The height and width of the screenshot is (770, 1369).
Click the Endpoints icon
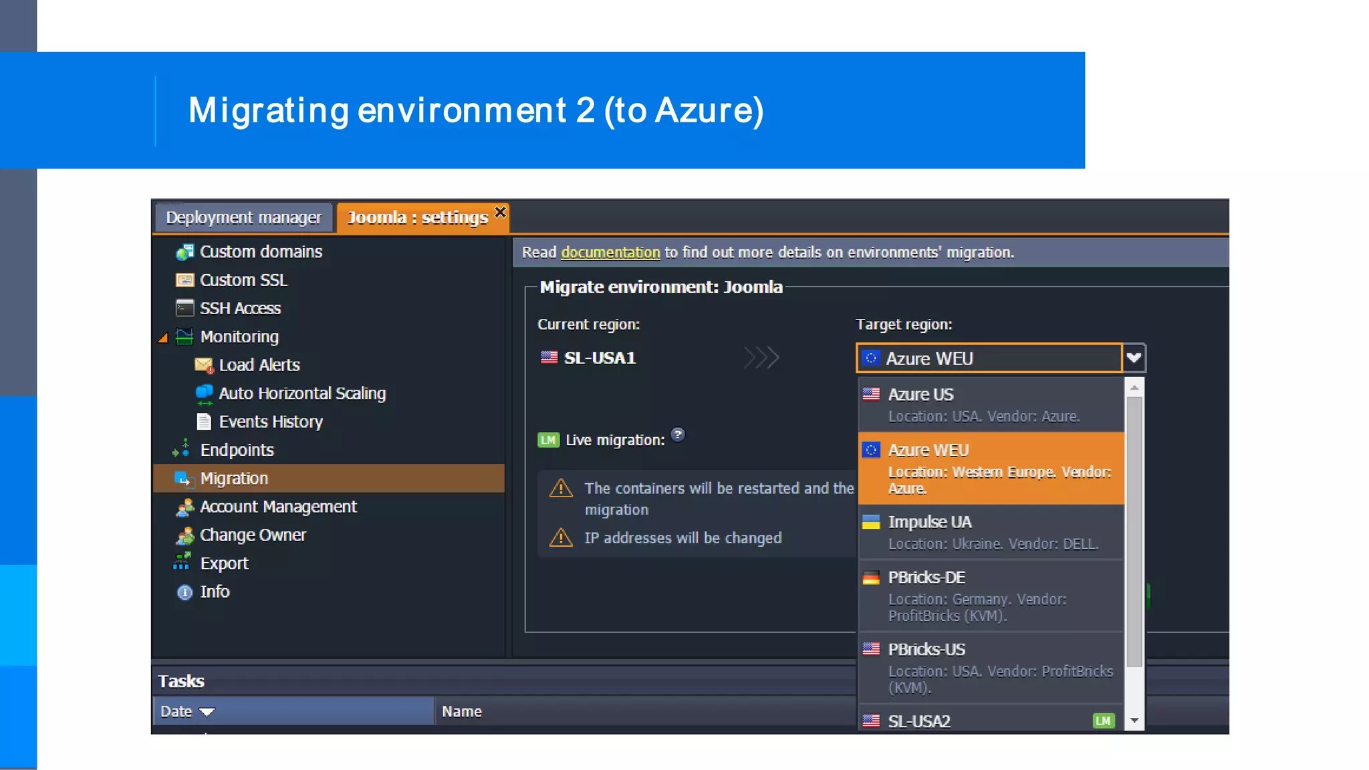[182, 448]
